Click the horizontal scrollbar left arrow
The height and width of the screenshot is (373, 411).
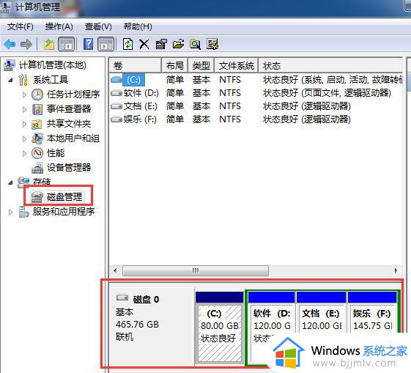(115, 270)
